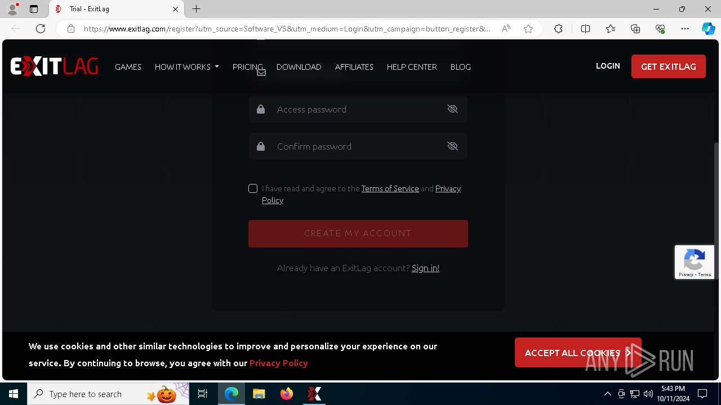
Task: Toggle Access password visibility eye icon
Action: [452, 109]
